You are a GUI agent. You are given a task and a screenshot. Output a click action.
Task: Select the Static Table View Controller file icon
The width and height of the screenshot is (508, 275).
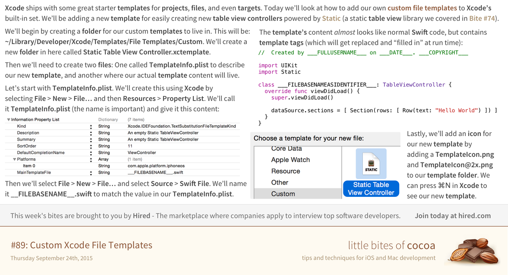(371, 163)
